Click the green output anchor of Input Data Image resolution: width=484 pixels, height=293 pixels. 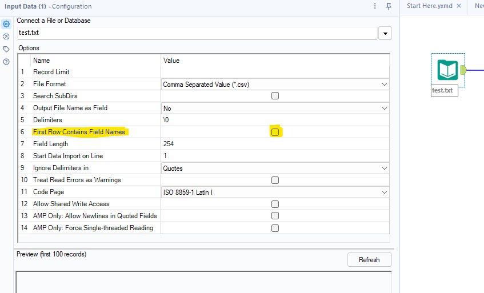[463, 70]
